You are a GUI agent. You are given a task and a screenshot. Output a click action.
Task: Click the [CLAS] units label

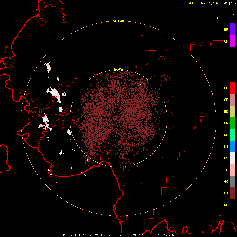click(223, 18)
